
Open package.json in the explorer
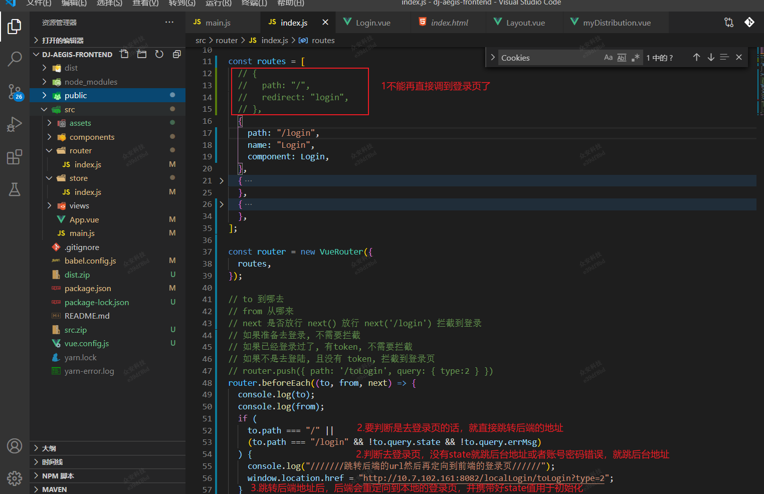pos(107,288)
